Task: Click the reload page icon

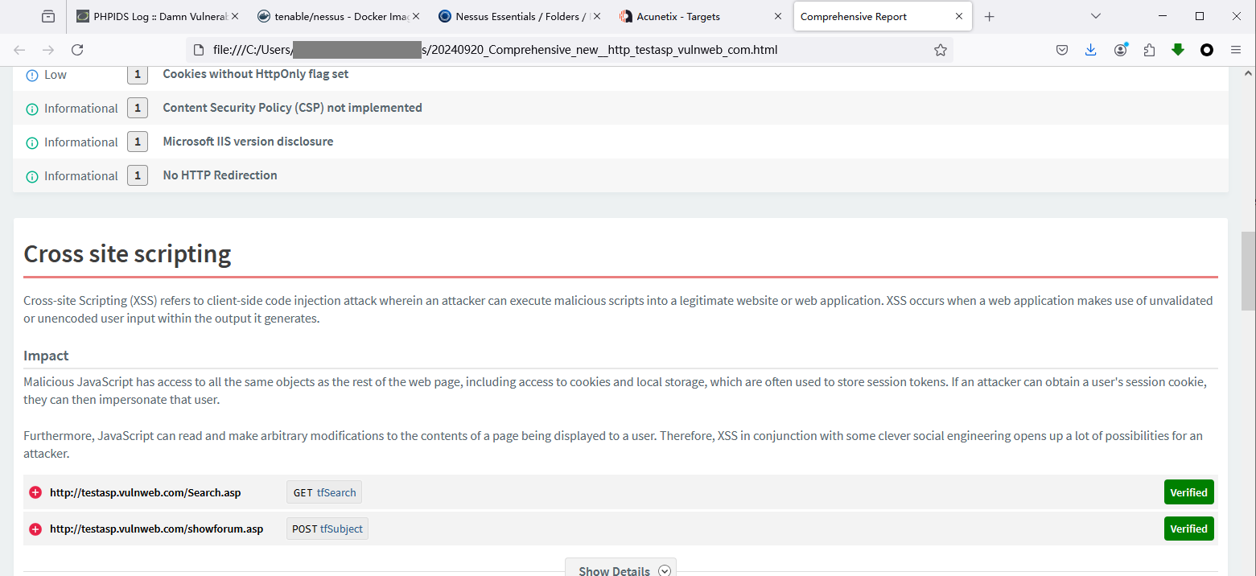Action: (x=77, y=50)
